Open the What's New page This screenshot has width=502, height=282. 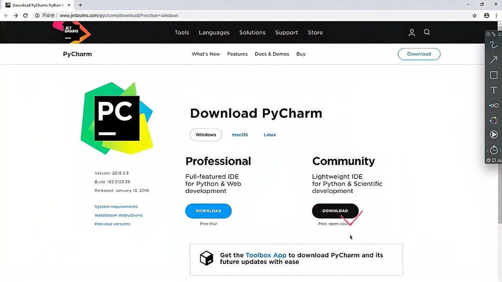point(206,54)
